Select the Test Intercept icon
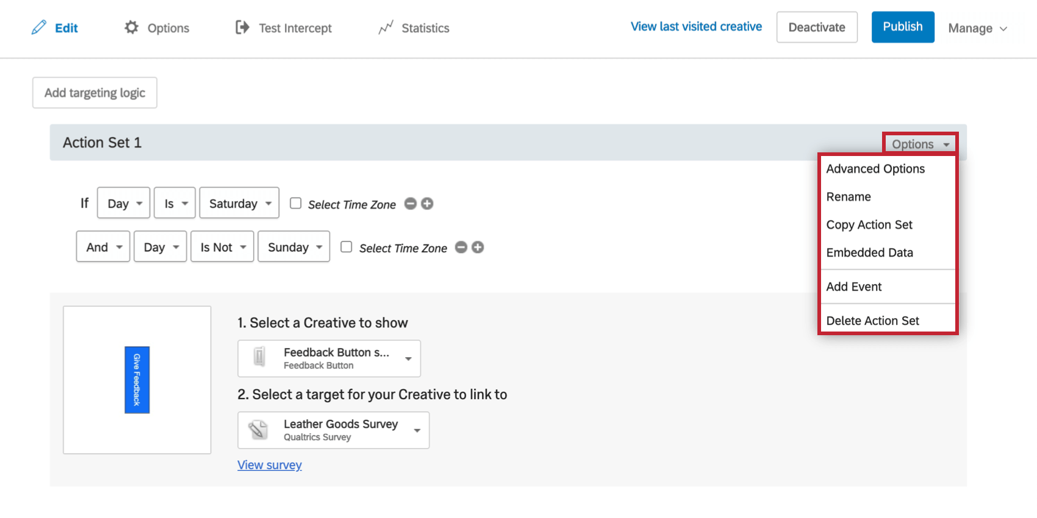Image resolution: width=1037 pixels, height=518 pixels. [x=242, y=27]
